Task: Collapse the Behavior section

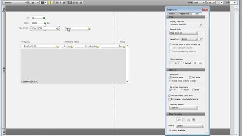Action: click(168, 70)
